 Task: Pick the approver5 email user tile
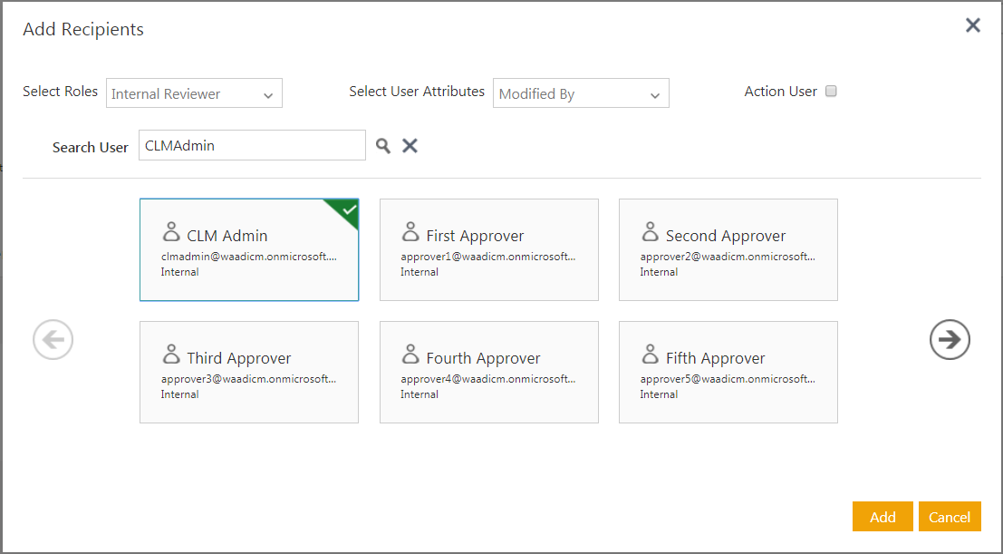click(728, 373)
